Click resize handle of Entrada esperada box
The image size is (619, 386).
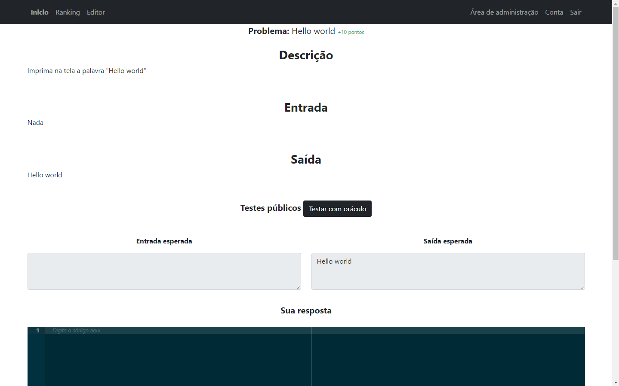(298, 287)
